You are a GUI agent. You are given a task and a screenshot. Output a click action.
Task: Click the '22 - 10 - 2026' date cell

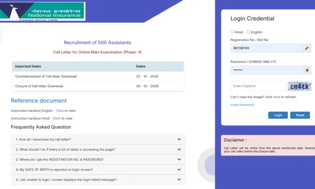147,76
